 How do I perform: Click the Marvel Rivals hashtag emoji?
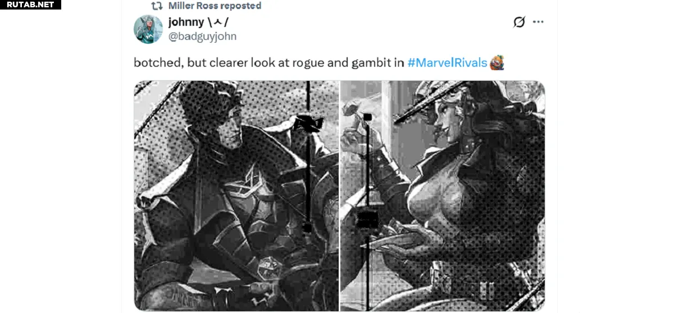coord(497,62)
